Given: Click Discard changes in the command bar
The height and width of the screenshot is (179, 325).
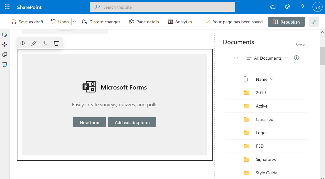Looking at the screenshot, I should [101, 22].
